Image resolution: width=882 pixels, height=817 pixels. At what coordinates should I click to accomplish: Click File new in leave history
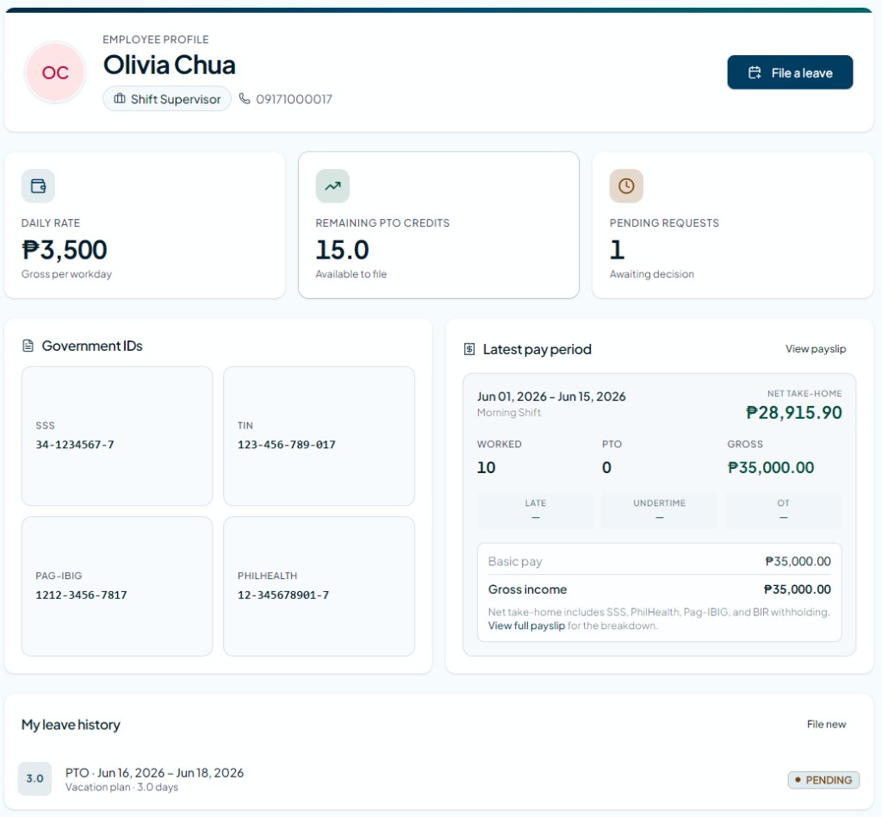[x=826, y=724]
